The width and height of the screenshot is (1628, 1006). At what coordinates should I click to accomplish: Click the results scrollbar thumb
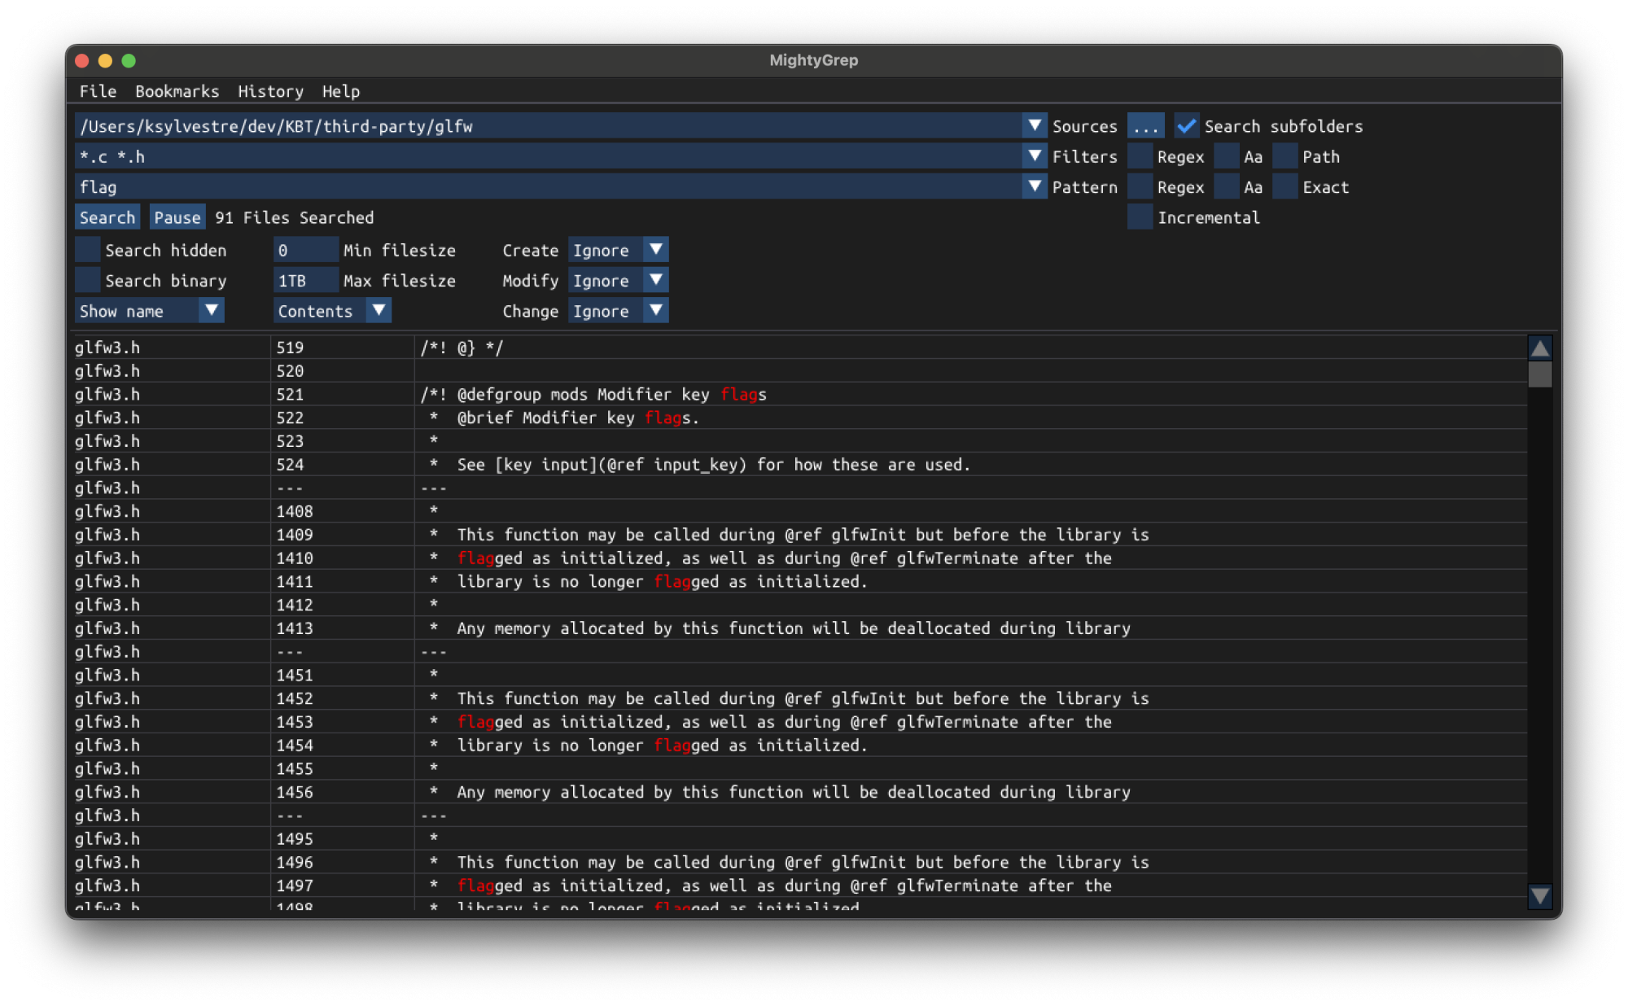tap(1539, 375)
